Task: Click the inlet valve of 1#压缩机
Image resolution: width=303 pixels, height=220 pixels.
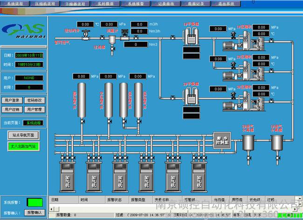Action: click(234, 35)
